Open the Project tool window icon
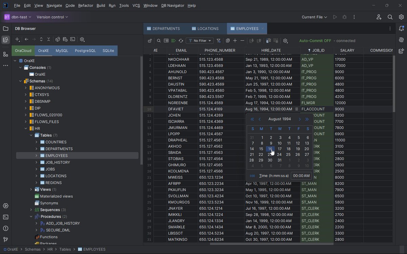The height and width of the screenshot is (254, 407). click(x=5, y=28)
